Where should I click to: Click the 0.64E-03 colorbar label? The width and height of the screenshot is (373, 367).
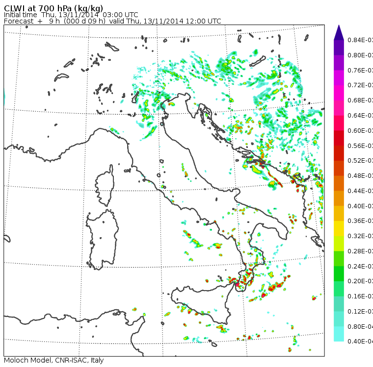pyautogui.click(x=360, y=116)
